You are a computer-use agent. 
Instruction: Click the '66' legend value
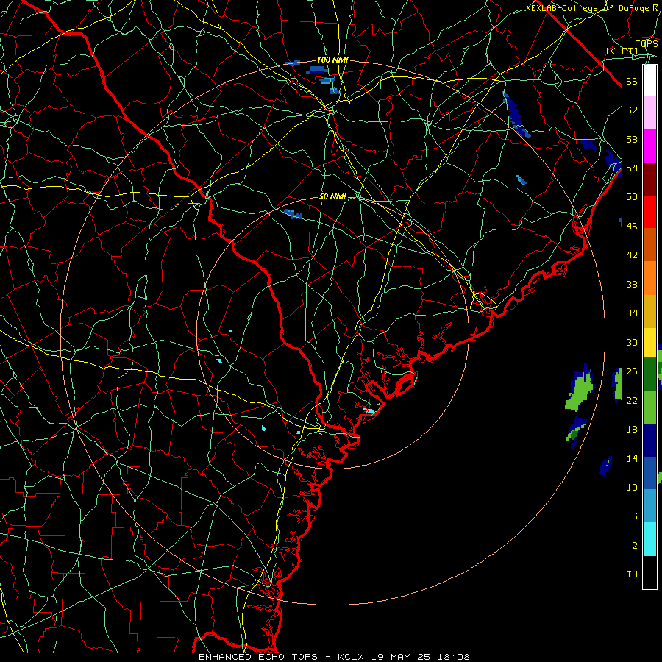point(632,82)
